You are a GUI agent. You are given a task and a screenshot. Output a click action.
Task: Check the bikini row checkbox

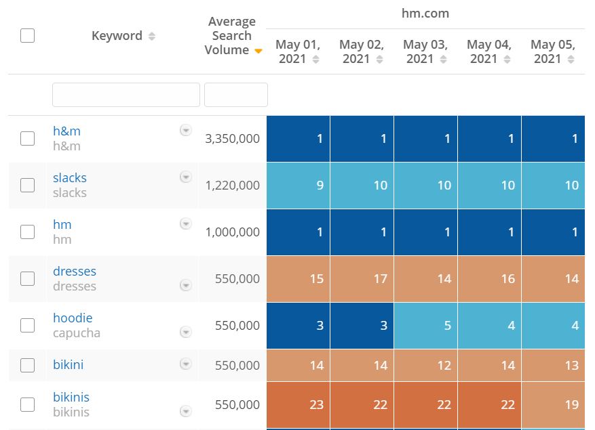tap(27, 365)
